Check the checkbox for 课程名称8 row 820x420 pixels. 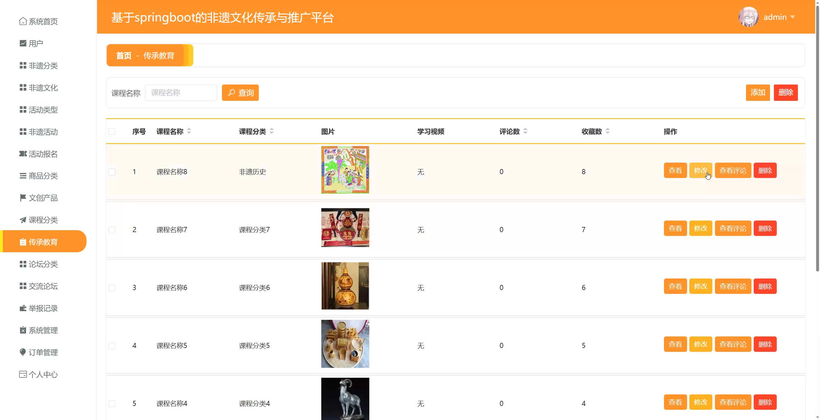112,172
